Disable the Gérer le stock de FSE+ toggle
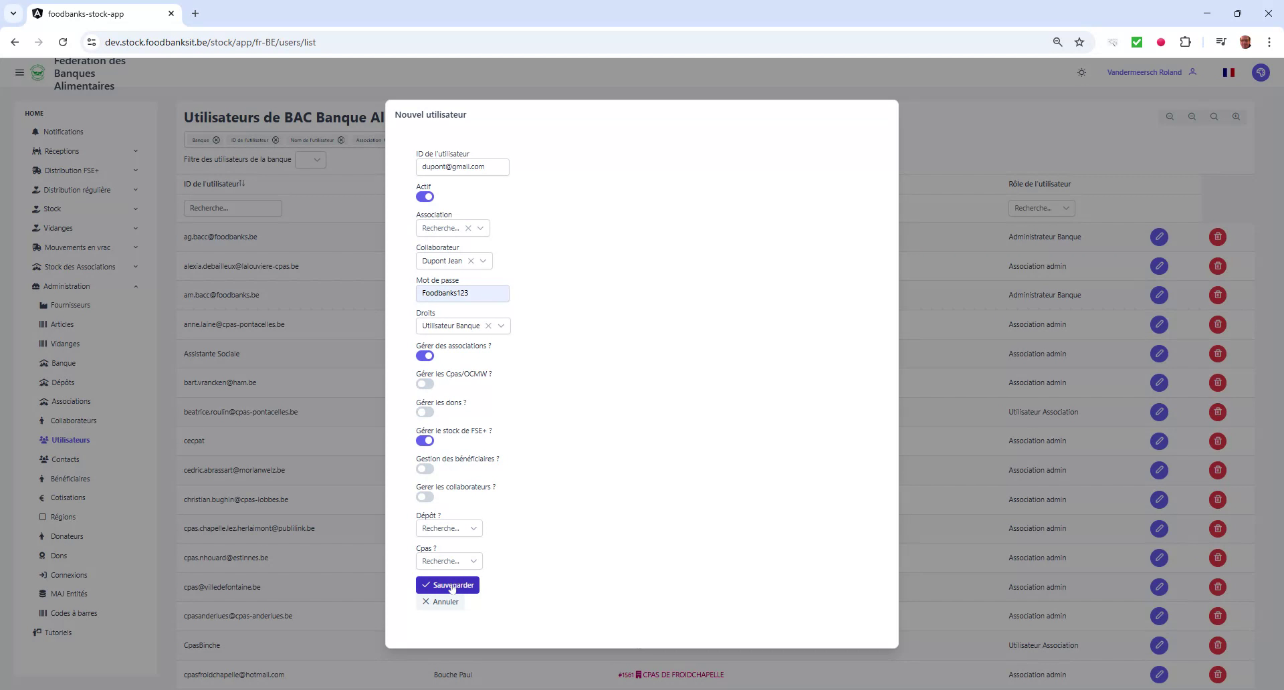The image size is (1284, 690). pos(425,441)
